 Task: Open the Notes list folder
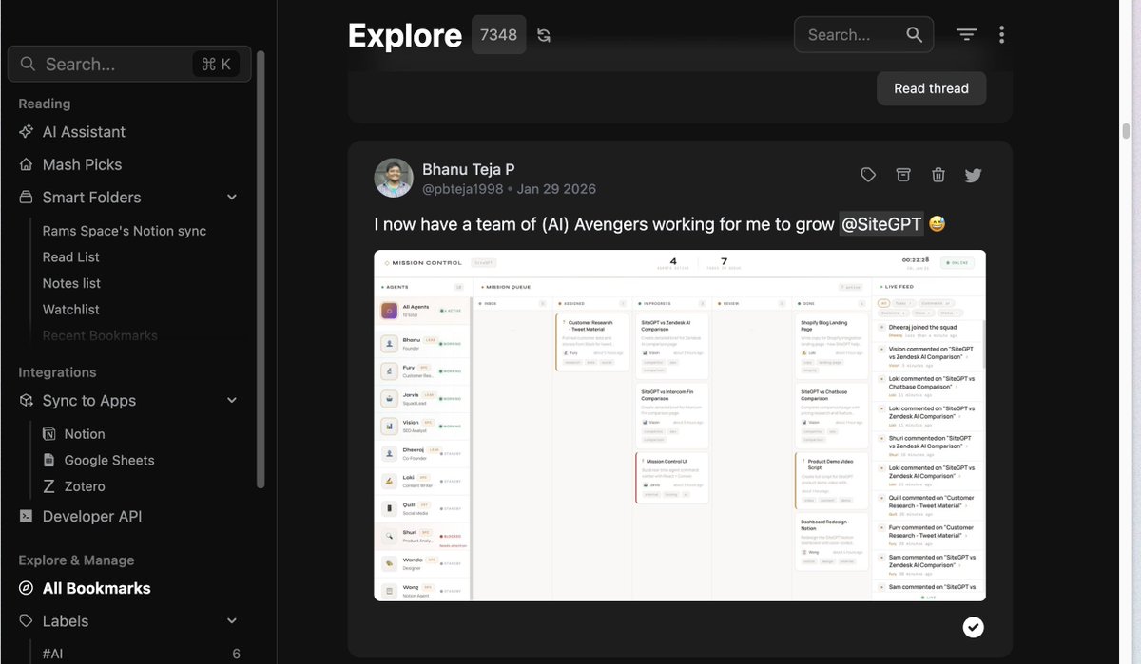click(x=71, y=283)
